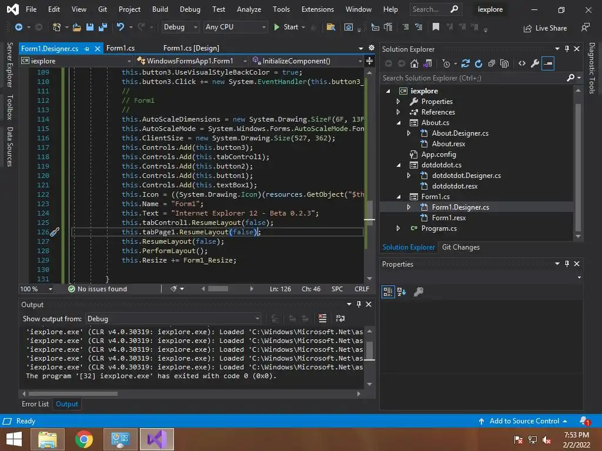Screen dimensions: 602x451
Task: Click the editor horizontal scrollbar thumb
Action: click(218, 289)
